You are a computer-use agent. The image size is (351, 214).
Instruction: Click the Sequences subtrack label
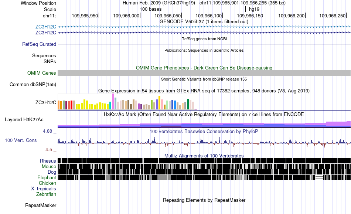[x=44, y=55]
